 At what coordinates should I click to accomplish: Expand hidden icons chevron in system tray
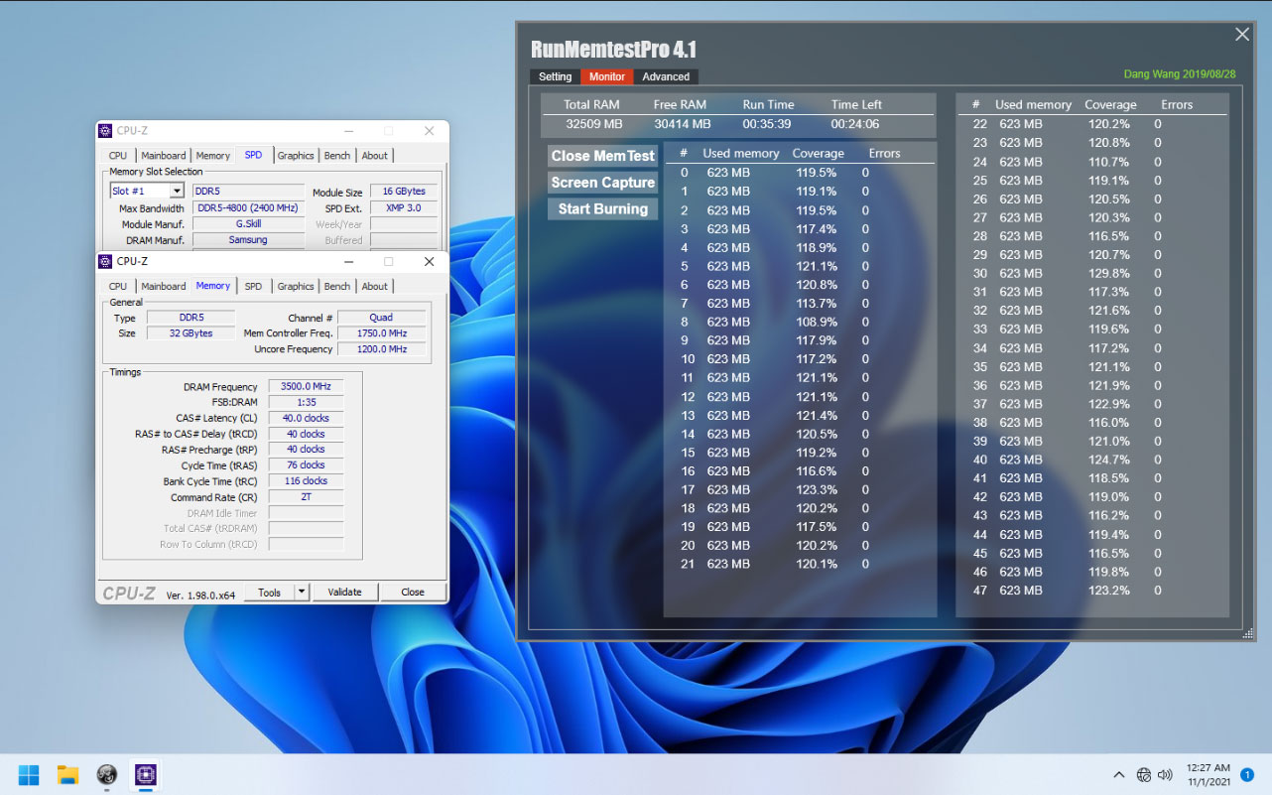click(x=1118, y=774)
